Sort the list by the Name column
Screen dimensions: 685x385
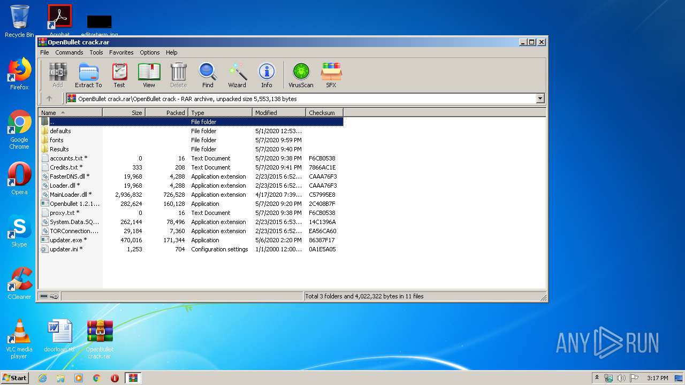pos(70,112)
